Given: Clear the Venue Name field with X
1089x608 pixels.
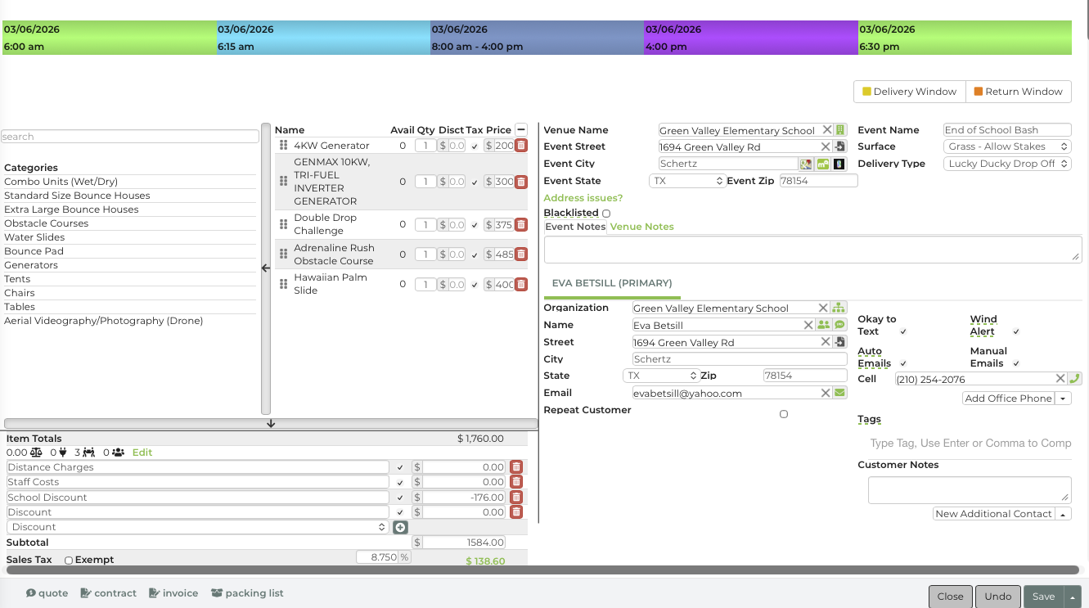Looking at the screenshot, I should [827, 130].
